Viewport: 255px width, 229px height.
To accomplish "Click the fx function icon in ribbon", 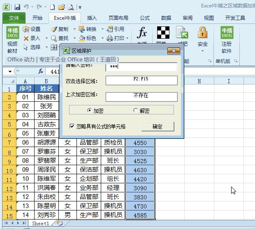I will (x=142, y=33).
